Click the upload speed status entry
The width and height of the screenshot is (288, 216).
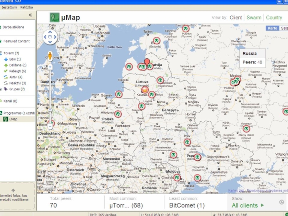pos(230,214)
